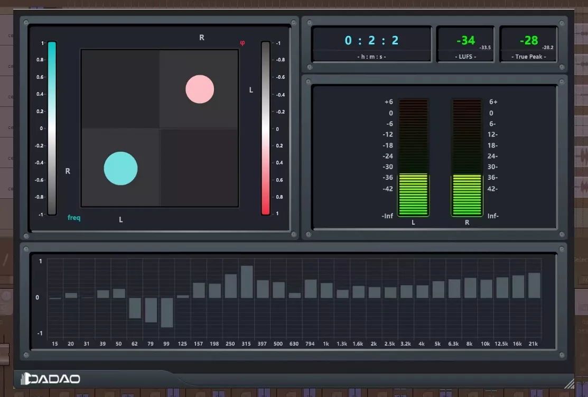Click the left channel L level meter
Viewport: 588px width, 397px height.
(413, 158)
